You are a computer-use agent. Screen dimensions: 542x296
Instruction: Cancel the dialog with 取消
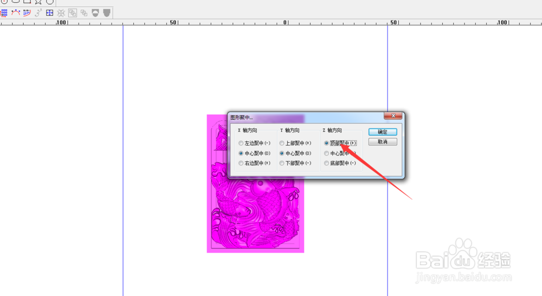tap(383, 142)
